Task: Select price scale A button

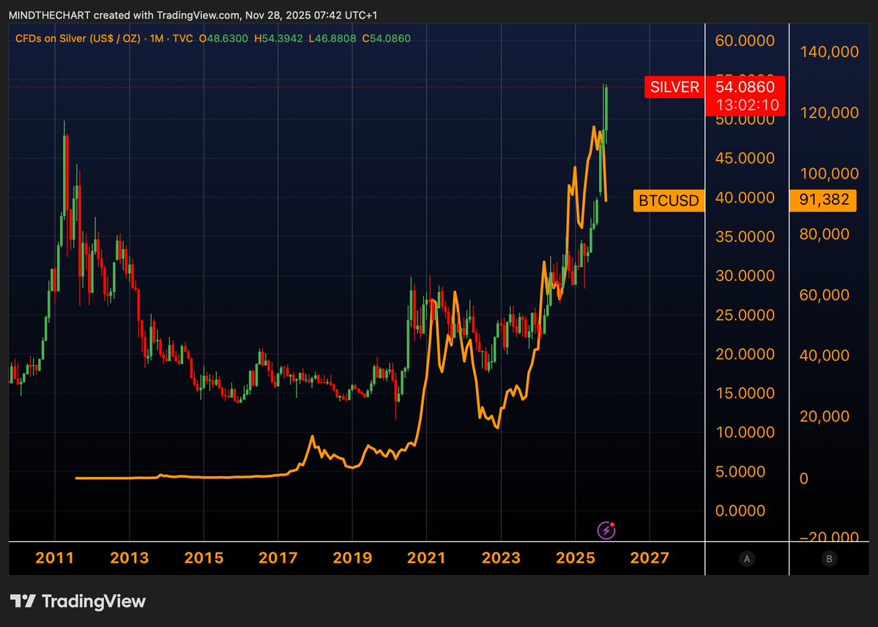Action: [x=746, y=558]
